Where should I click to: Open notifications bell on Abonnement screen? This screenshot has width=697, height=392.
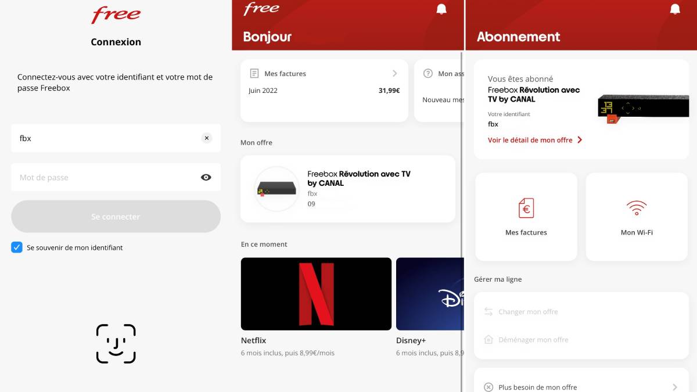pyautogui.click(x=675, y=9)
